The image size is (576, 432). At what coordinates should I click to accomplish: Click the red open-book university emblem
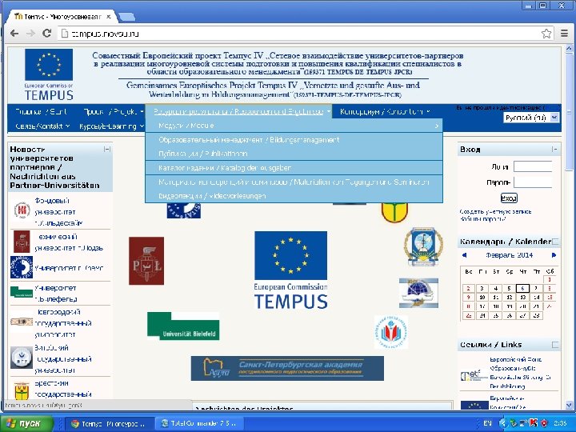pyautogui.click(x=391, y=332)
